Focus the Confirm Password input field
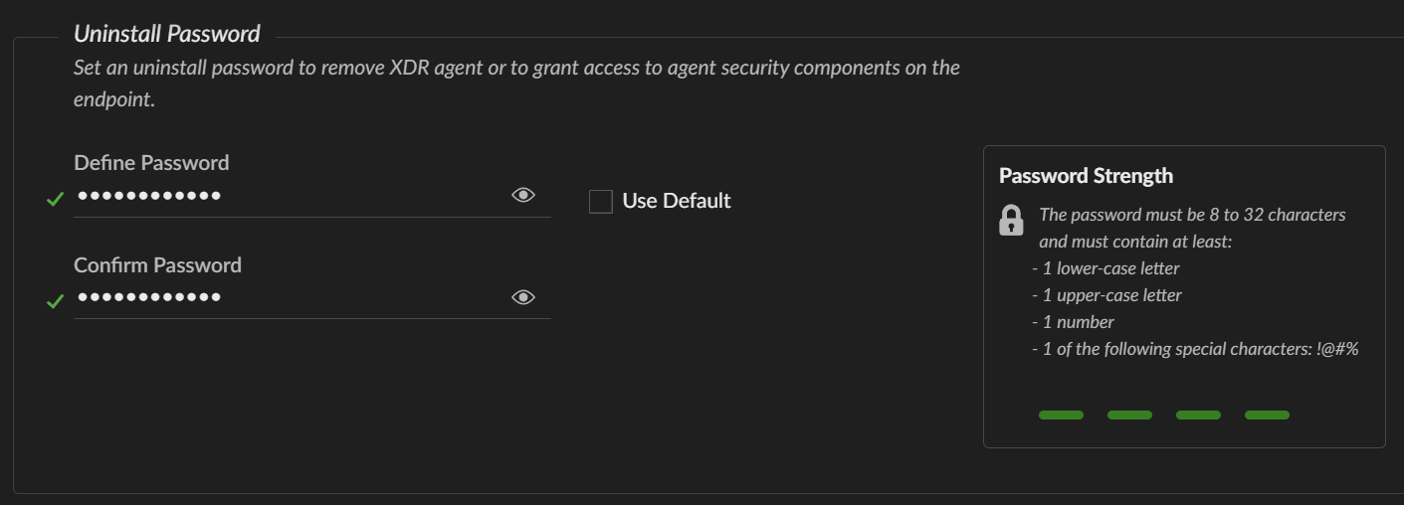 [289, 297]
